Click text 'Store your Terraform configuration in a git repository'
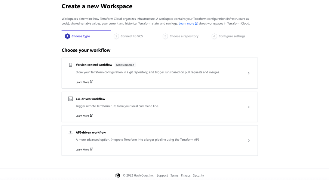This screenshot has width=329, height=180. tap(112, 72)
